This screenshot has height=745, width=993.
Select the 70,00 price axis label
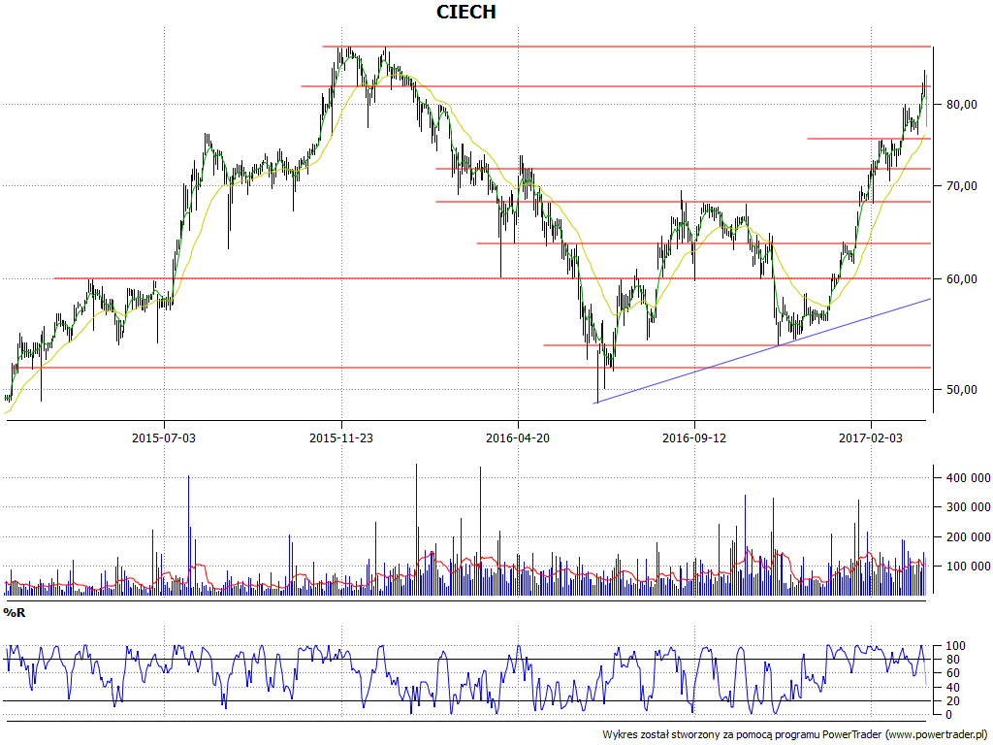pos(961,185)
